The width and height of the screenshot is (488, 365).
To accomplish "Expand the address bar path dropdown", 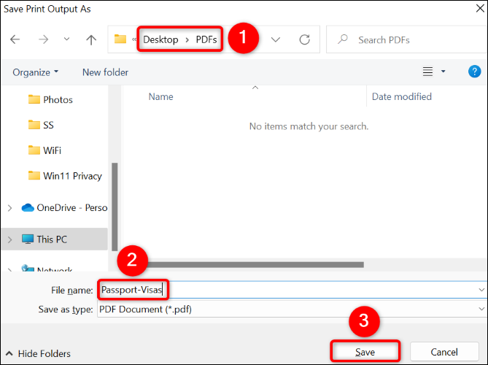I will 276,40.
